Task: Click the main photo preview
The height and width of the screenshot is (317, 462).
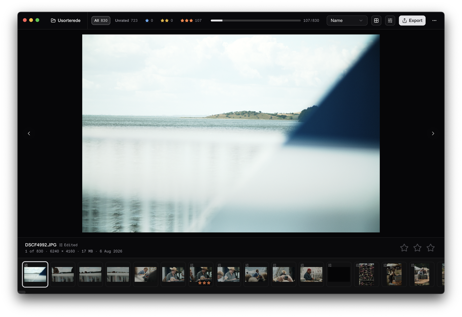Action: pos(231,133)
